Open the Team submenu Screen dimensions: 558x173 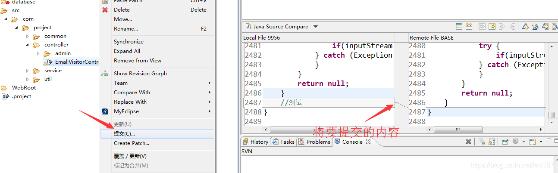pos(157,83)
